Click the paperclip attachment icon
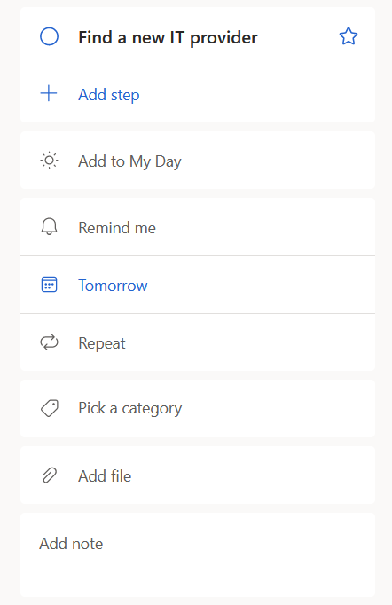This screenshot has width=392, height=605. 49,475
